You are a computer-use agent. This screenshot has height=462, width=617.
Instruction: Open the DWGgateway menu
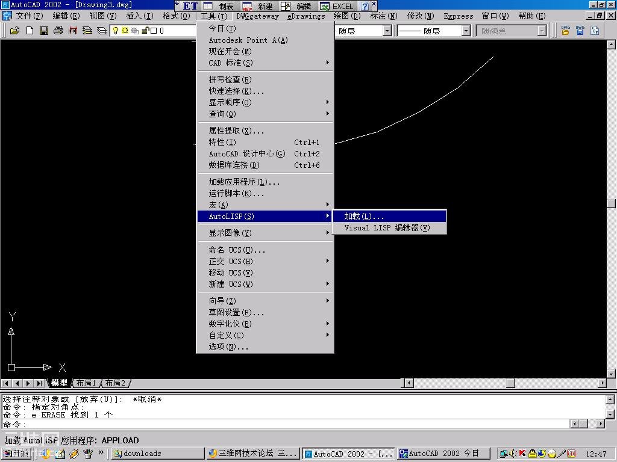(257, 16)
